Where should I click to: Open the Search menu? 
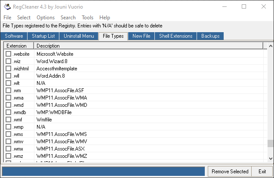coord(68,18)
